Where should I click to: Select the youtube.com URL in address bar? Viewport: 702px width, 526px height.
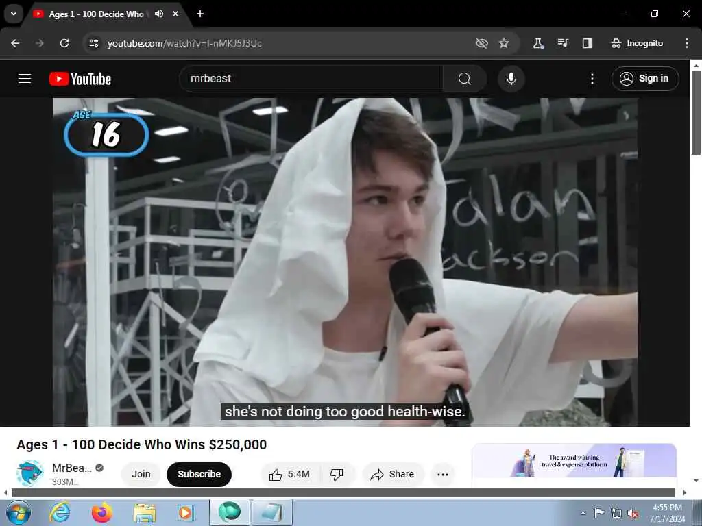(184, 43)
